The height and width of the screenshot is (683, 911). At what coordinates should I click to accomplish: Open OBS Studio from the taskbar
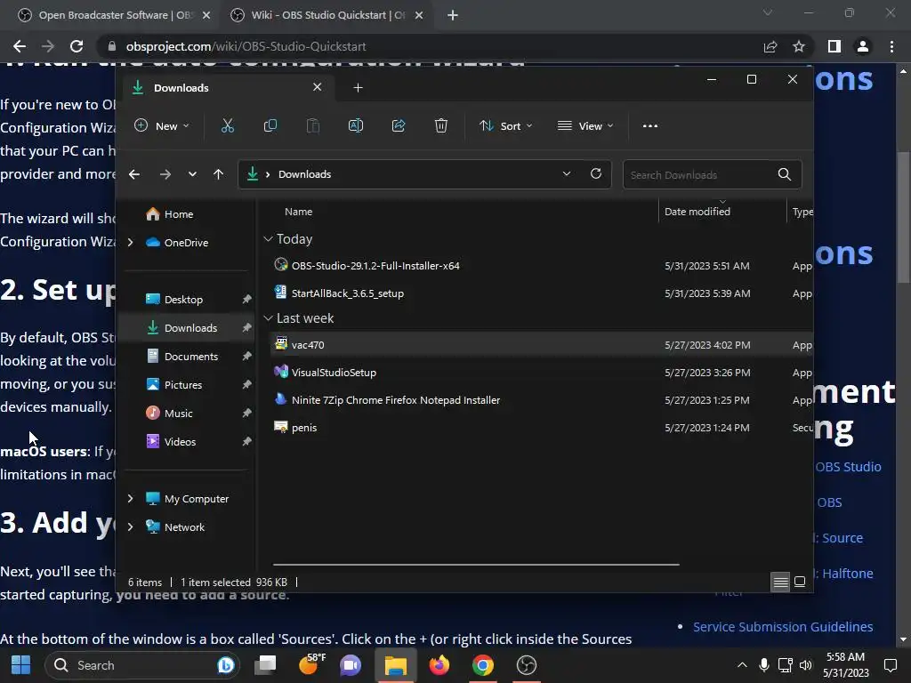click(x=527, y=665)
